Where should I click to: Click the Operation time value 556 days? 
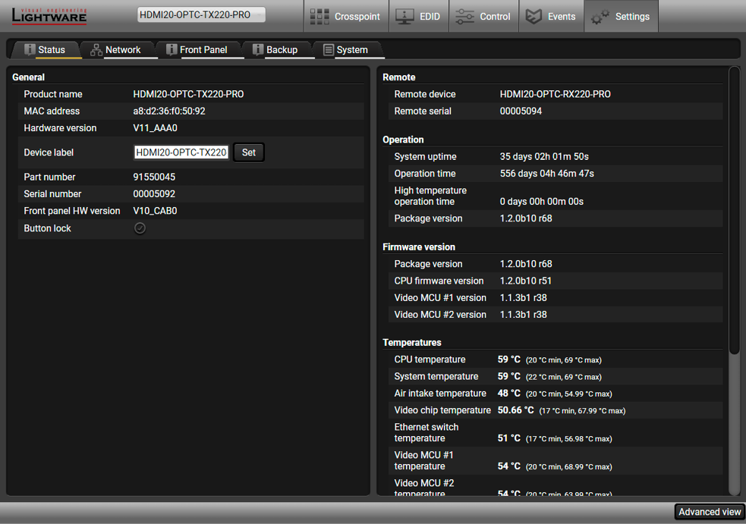546,174
